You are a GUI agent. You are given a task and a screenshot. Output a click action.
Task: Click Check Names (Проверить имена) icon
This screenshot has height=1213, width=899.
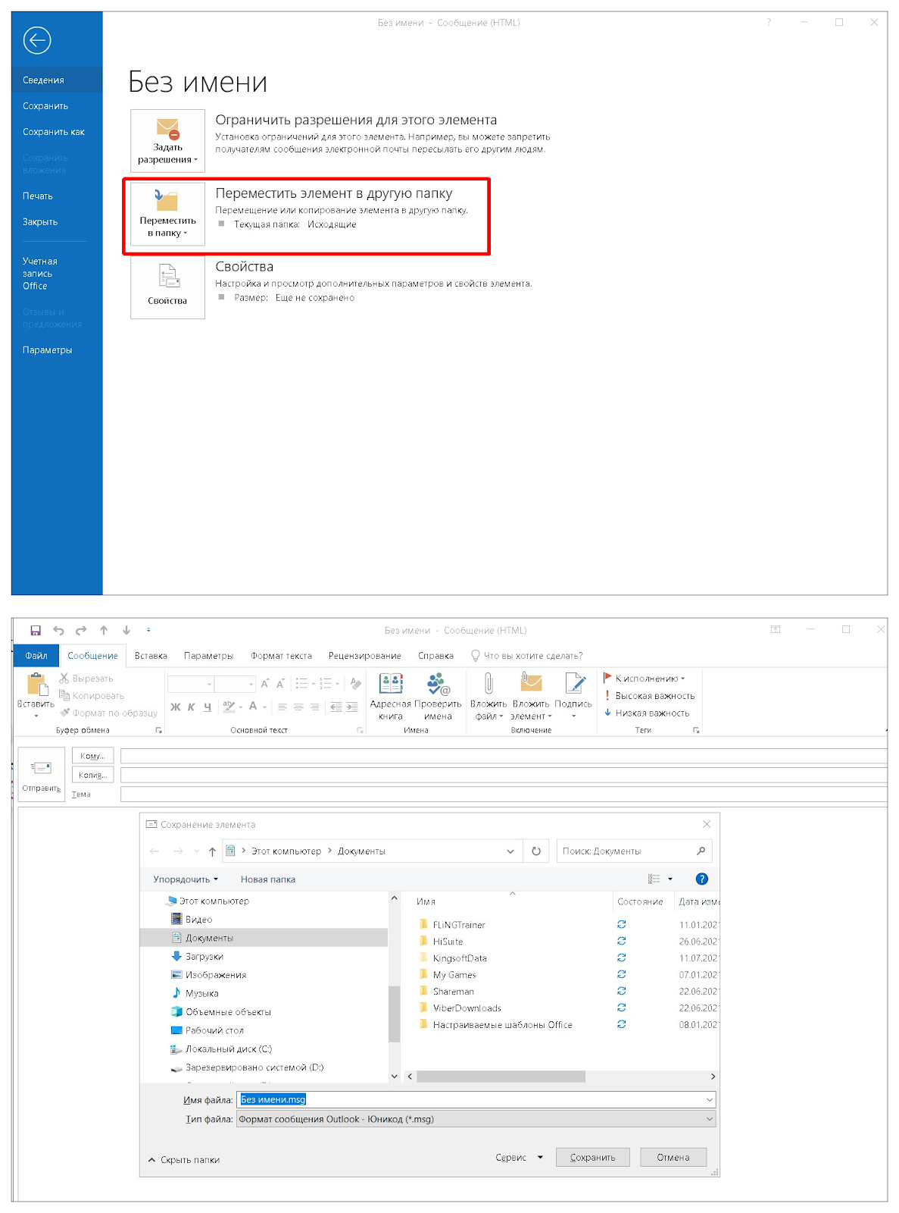click(x=438, y=696)
